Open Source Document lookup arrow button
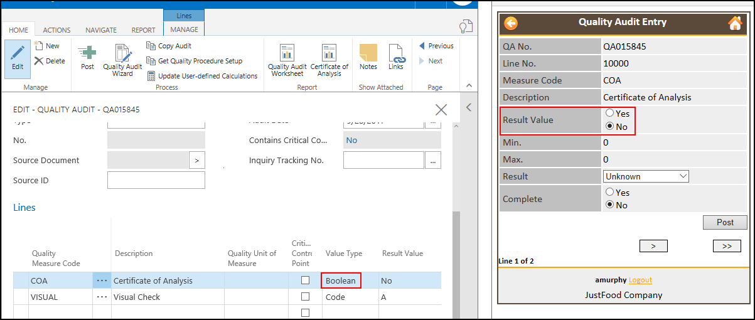This screenshot has height=320, width=755. [x=197, y=161]
